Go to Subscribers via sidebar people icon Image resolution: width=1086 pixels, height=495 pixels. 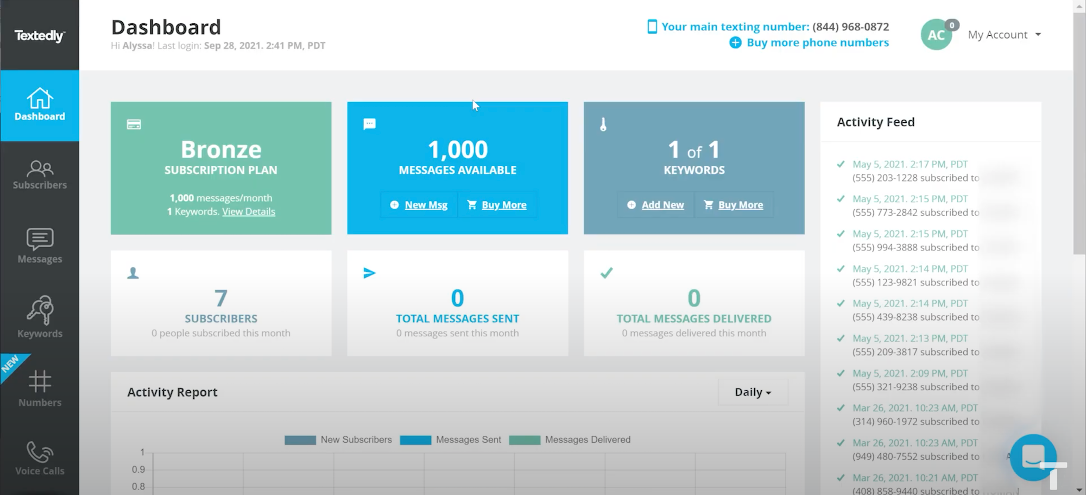click(x=40, y=169)
